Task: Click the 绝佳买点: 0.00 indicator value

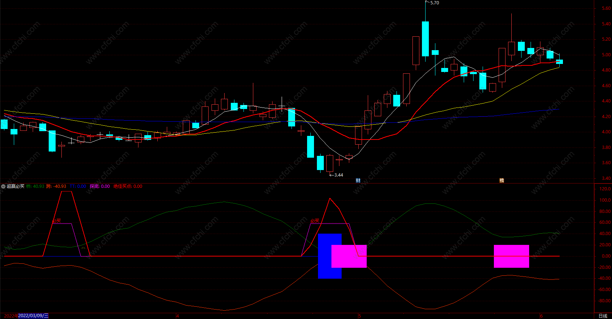Action: tap(128, 186)
